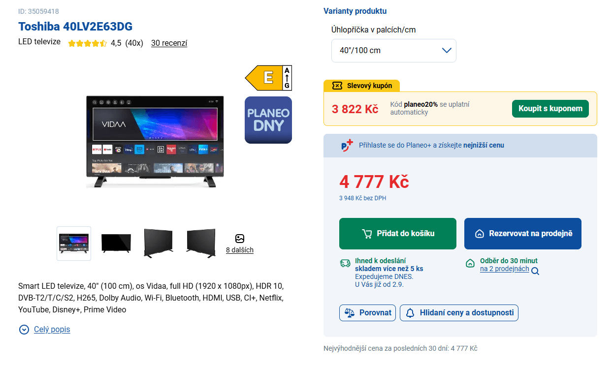Click the magnifier icon next to '2 prodejnách'

535,271
